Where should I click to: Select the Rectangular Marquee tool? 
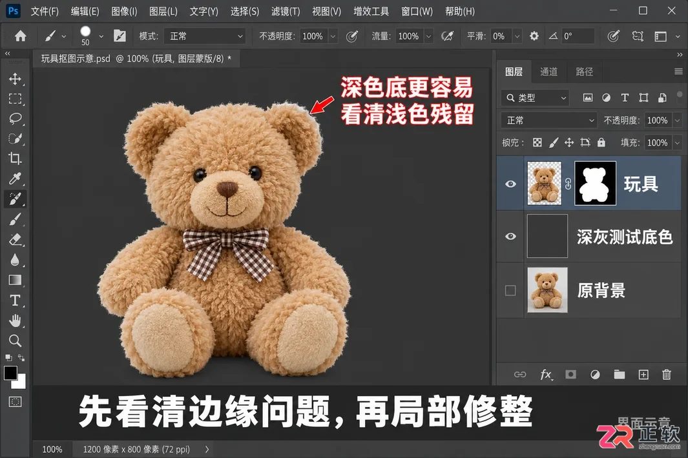(x=15, y=99)
